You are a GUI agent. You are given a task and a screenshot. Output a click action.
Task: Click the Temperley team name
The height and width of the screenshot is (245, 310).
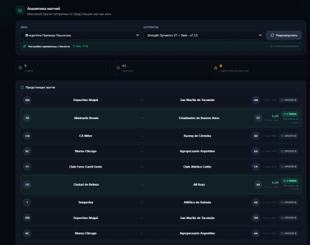click(86, 202)
